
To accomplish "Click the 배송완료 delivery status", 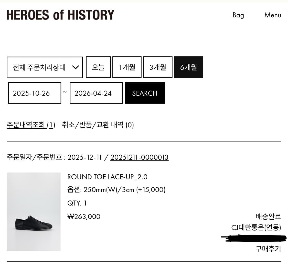I will coord(268,216).
